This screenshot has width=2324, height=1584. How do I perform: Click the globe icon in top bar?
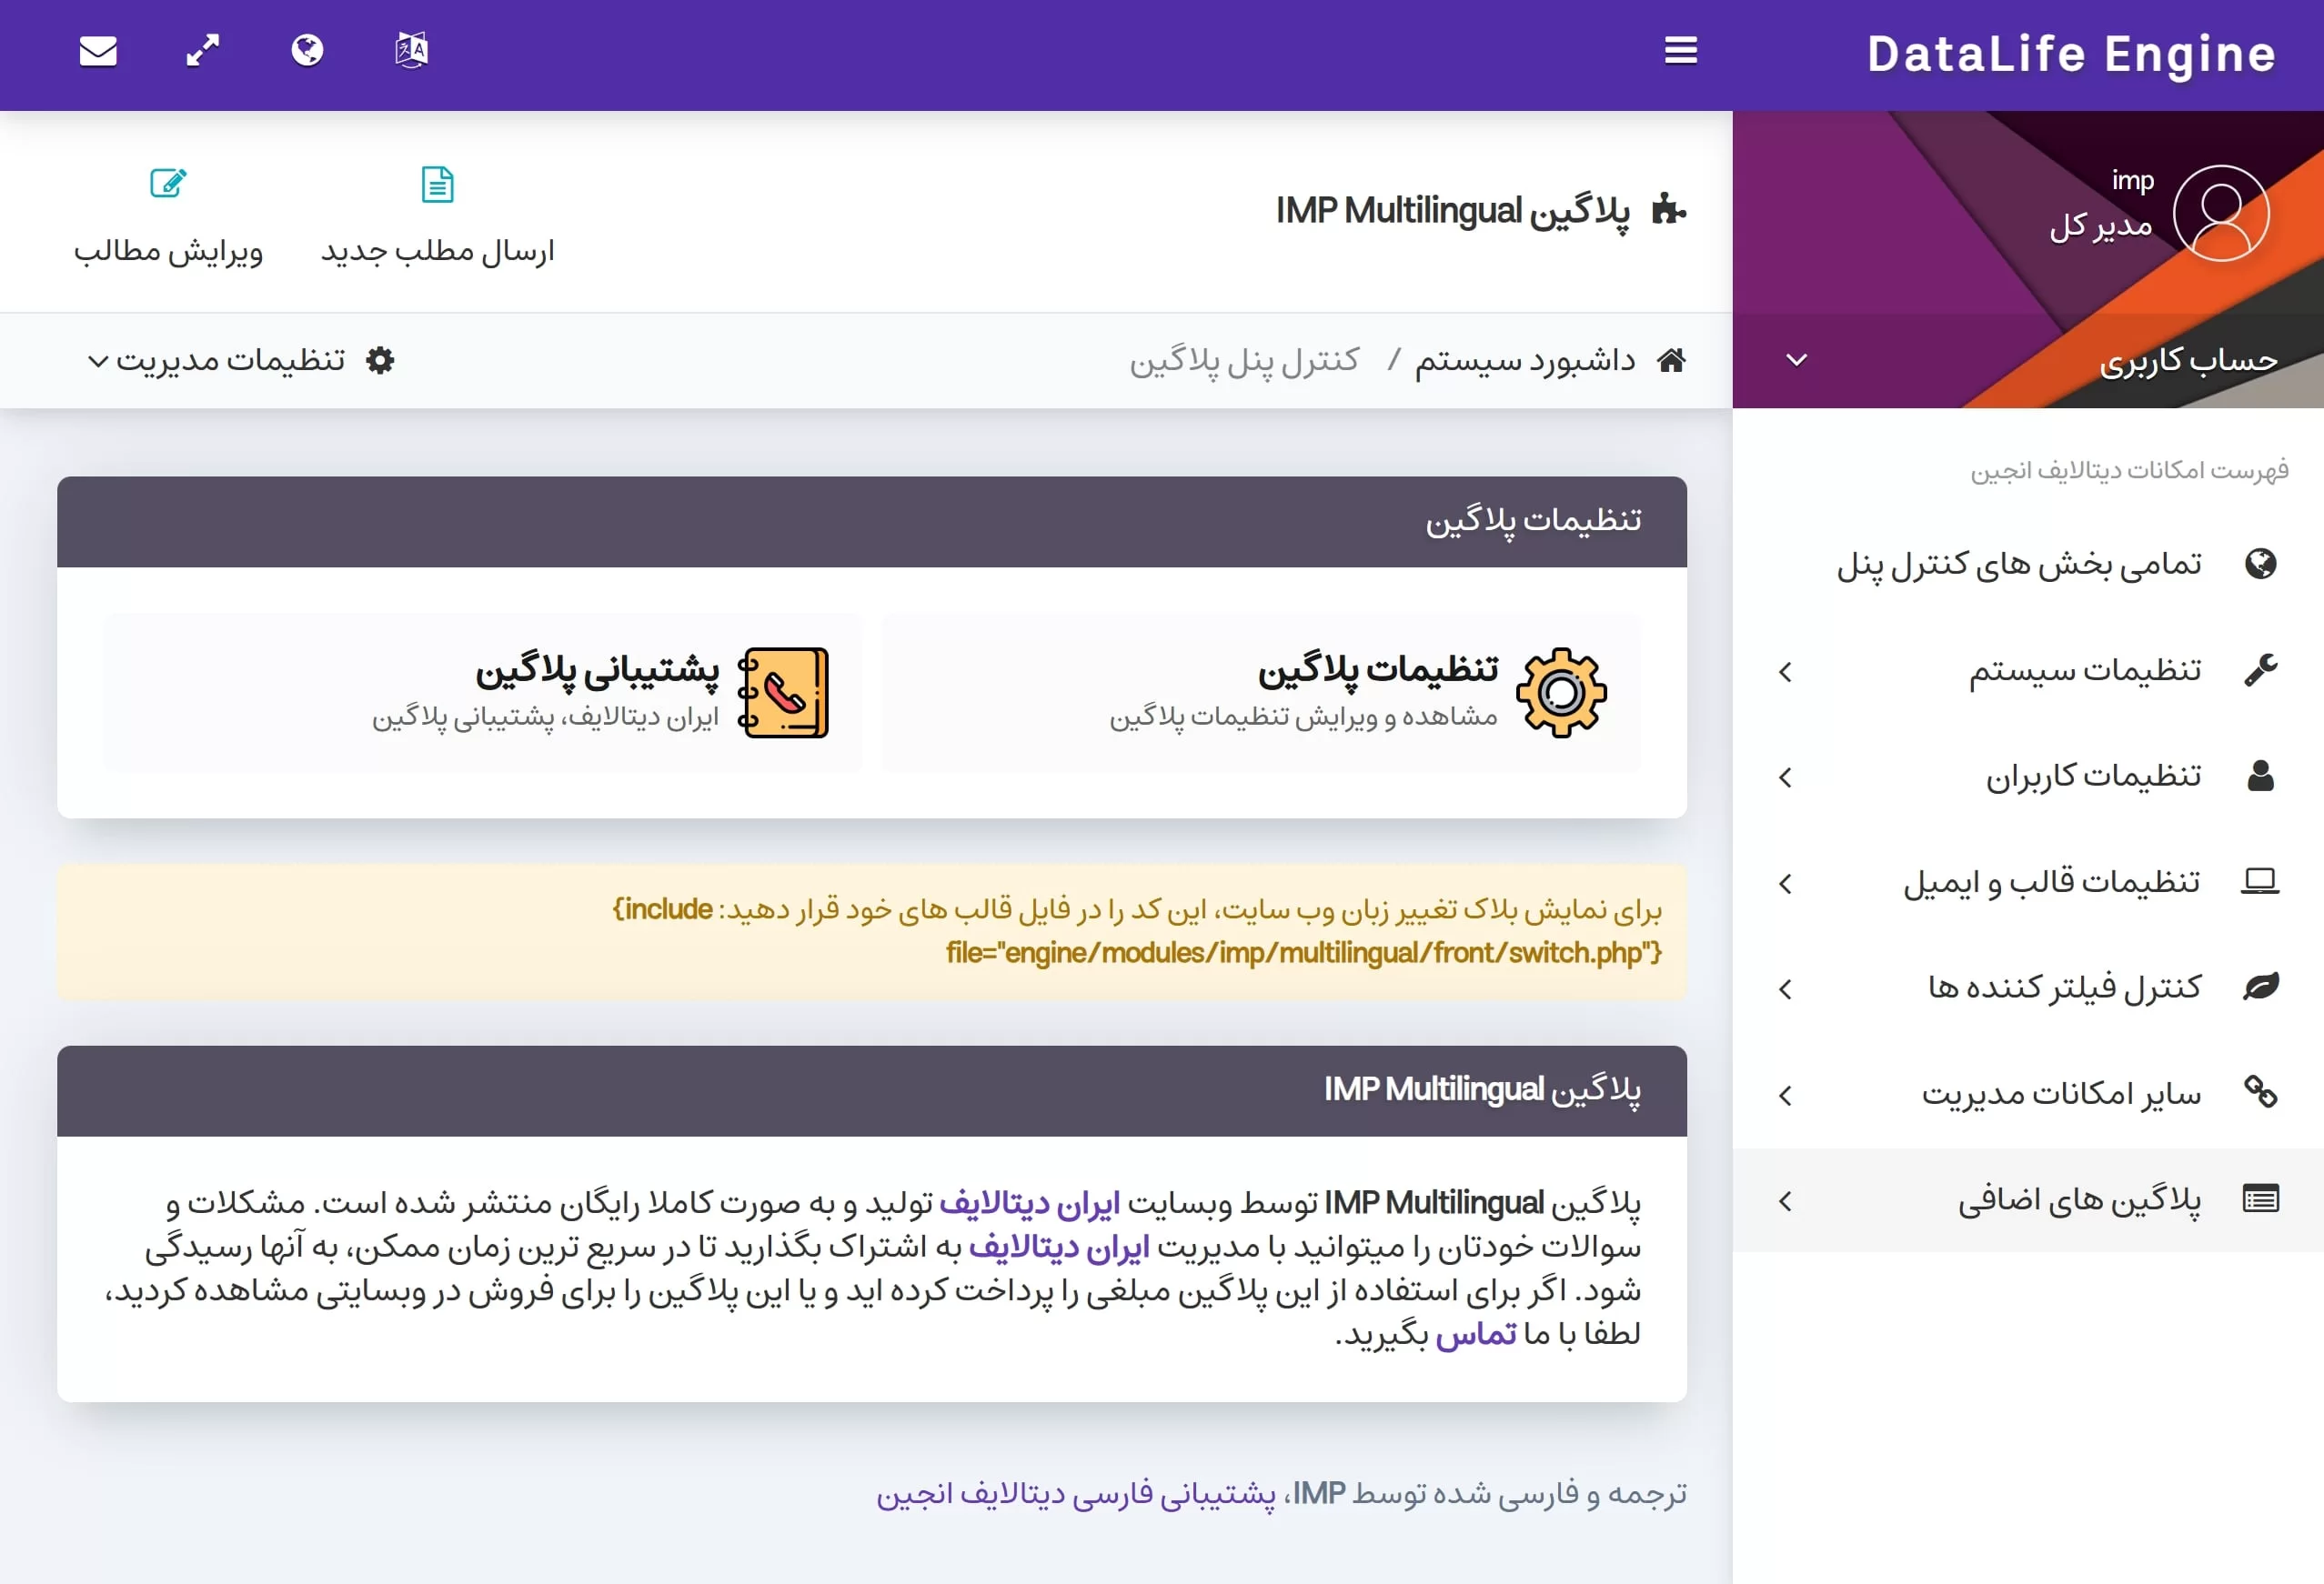pyautogui.click(x=307, y=50)
